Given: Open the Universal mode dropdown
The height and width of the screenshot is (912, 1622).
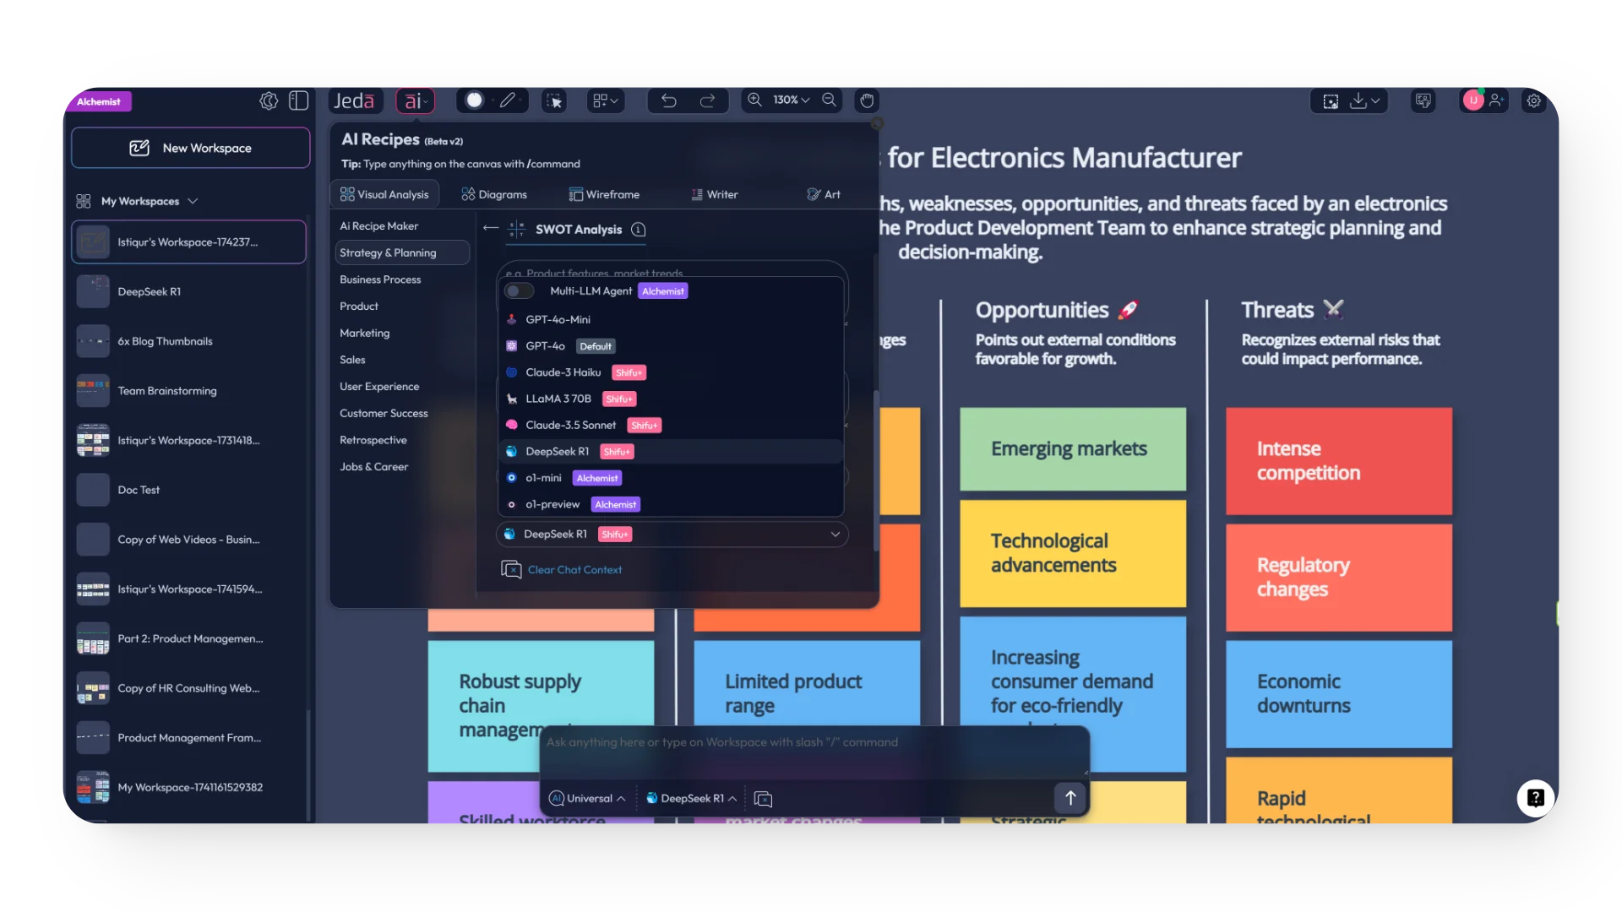Looking at the screenshot, I should (x=587, y=799).
